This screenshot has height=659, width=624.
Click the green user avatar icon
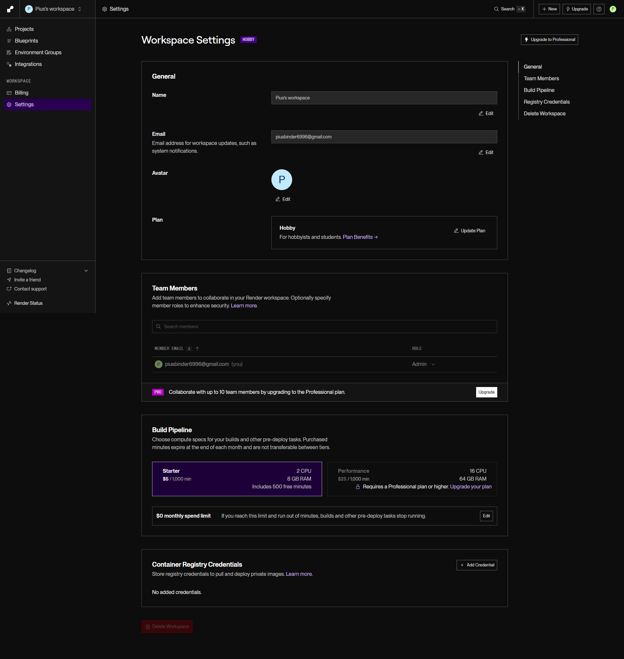613,9
